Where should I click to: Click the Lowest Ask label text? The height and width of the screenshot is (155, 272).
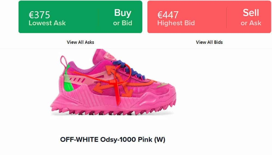point(47,23)
